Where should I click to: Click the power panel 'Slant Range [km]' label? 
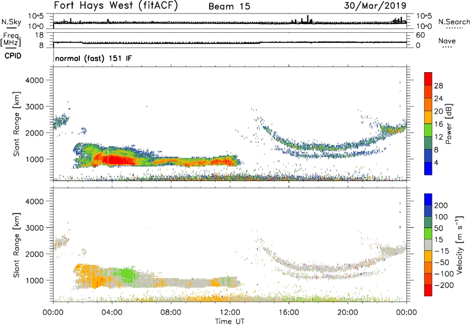coord(16,124)
